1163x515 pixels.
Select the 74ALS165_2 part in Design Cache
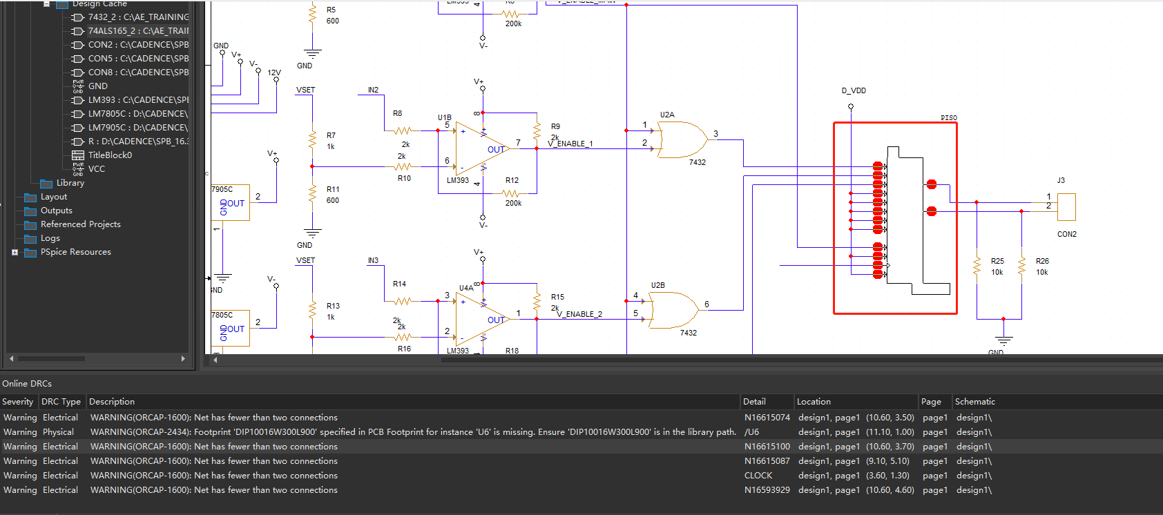pos(138,31)
